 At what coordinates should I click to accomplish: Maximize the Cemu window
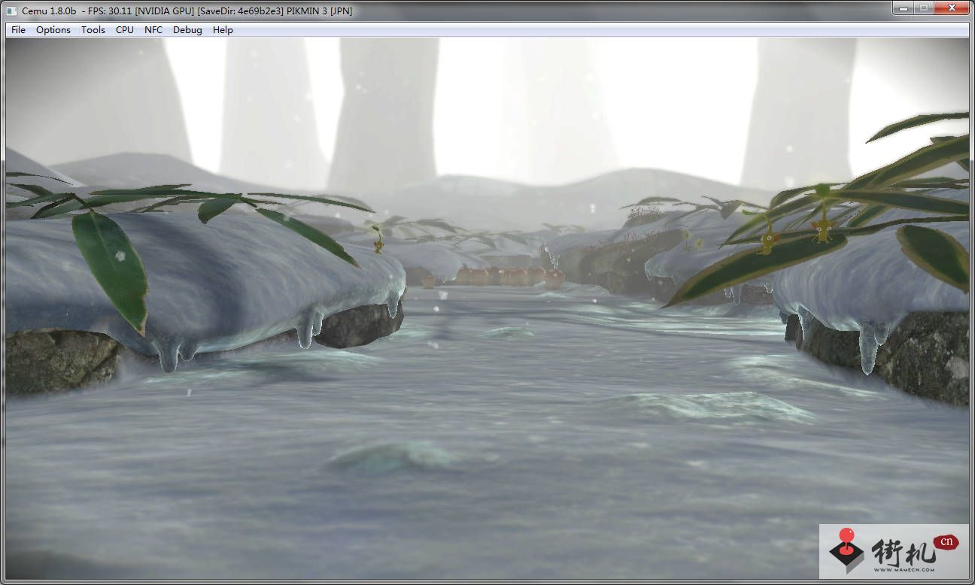point(923,8)
